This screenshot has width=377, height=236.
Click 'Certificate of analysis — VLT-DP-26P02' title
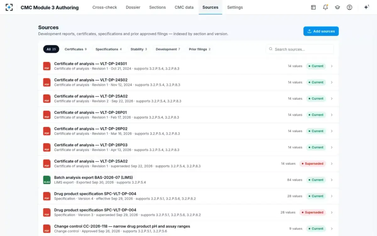[x=91, y=129]
